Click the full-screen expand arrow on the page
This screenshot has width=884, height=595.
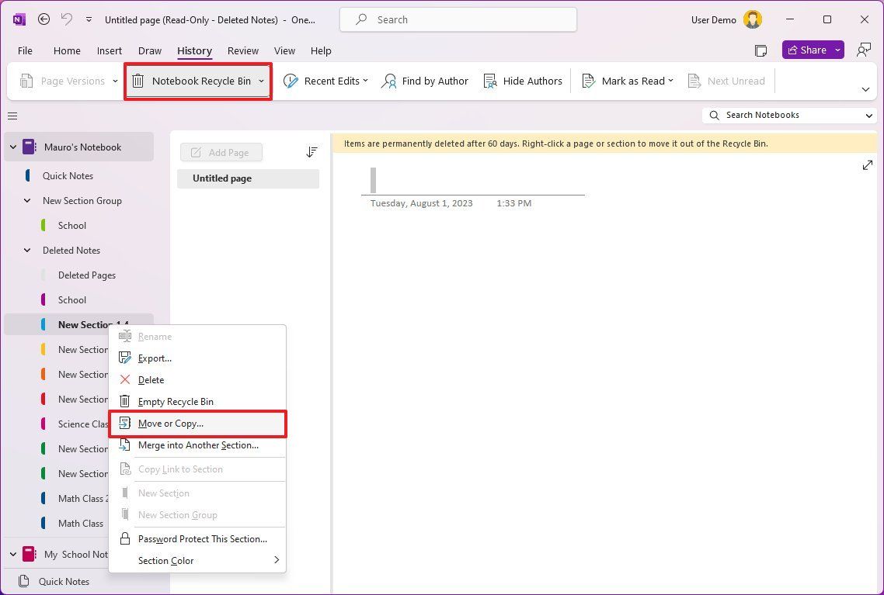[x=868, y=164]
